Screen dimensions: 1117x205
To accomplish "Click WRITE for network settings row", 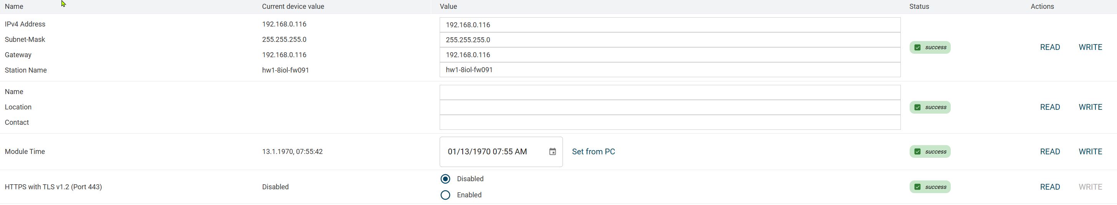I will pyautogui.click(x=1090, y=47).
